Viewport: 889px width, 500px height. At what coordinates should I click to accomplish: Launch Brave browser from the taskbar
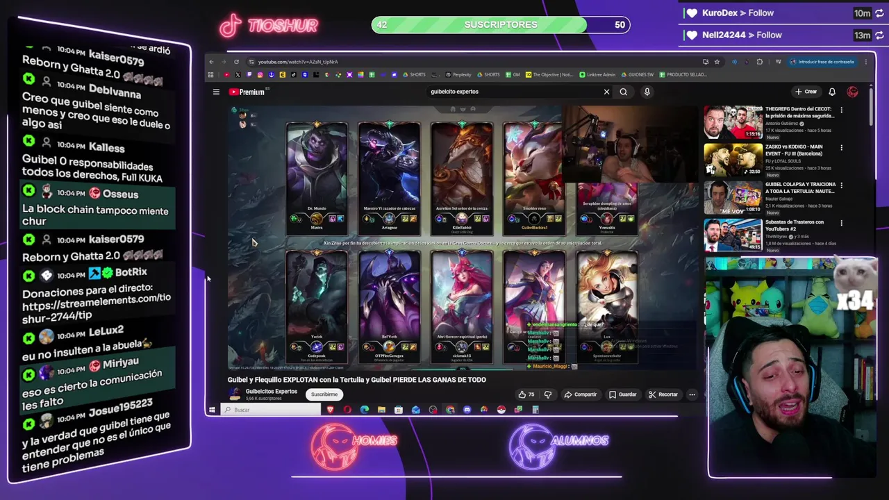point(330,410)
